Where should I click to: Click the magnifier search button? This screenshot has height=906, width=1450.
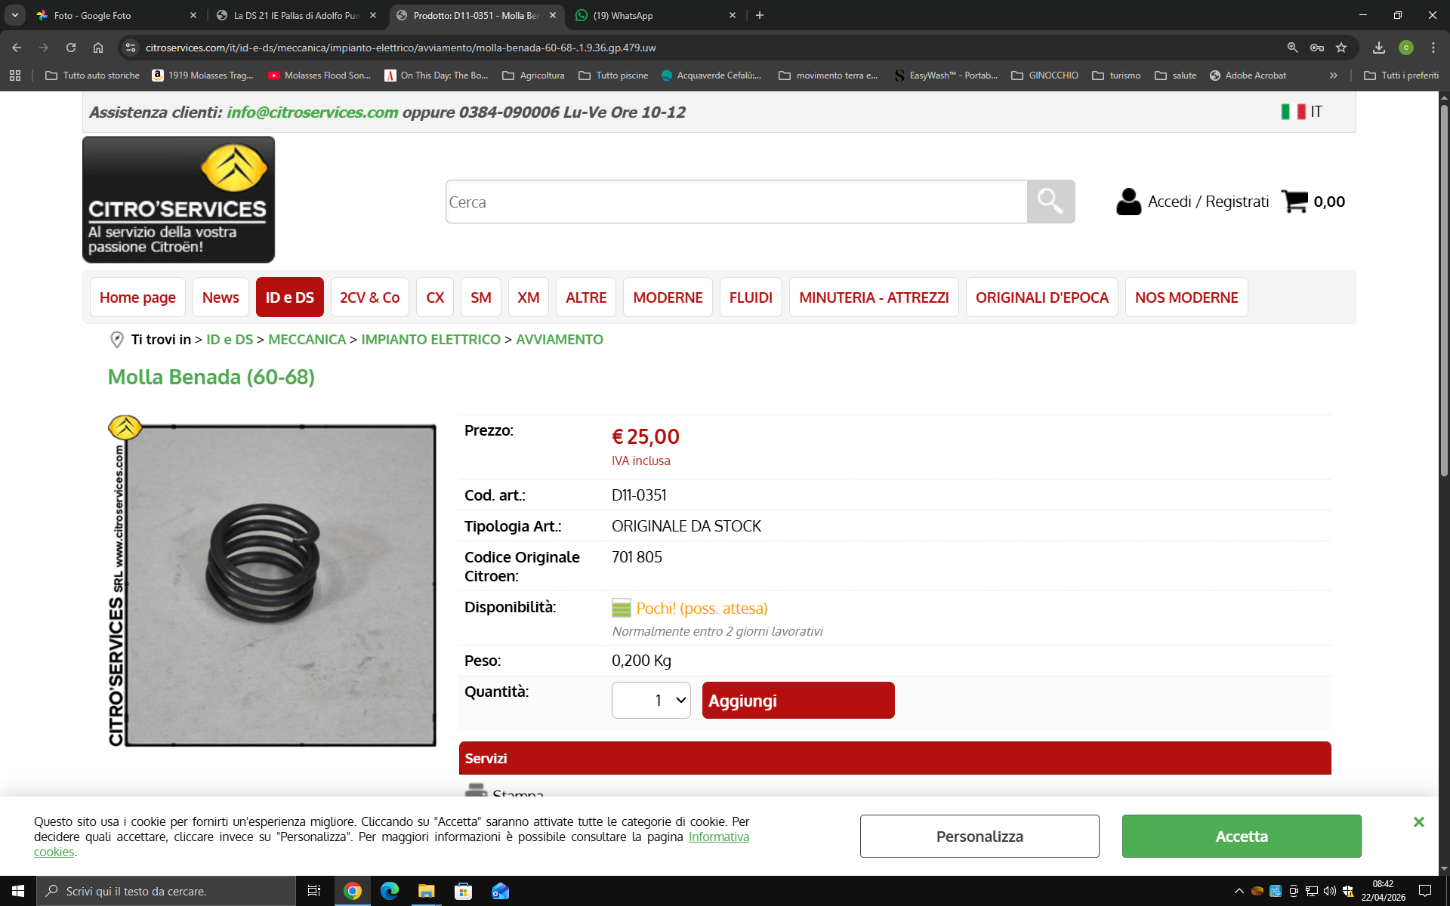(x=1050, y=202)
